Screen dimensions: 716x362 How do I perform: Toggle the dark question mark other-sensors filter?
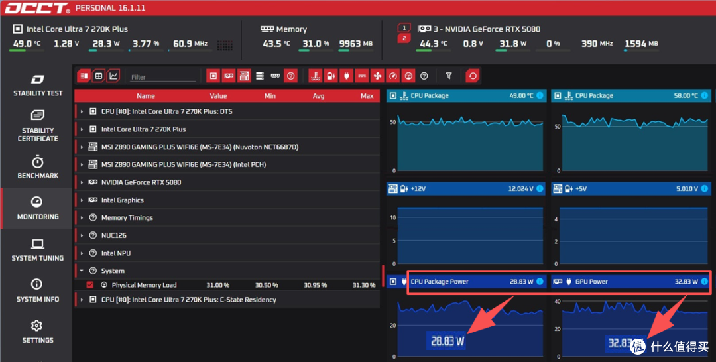click(x=424, y=76)
